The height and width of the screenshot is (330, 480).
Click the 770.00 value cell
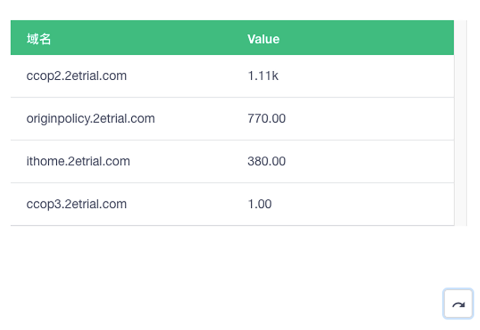(266, 119)
